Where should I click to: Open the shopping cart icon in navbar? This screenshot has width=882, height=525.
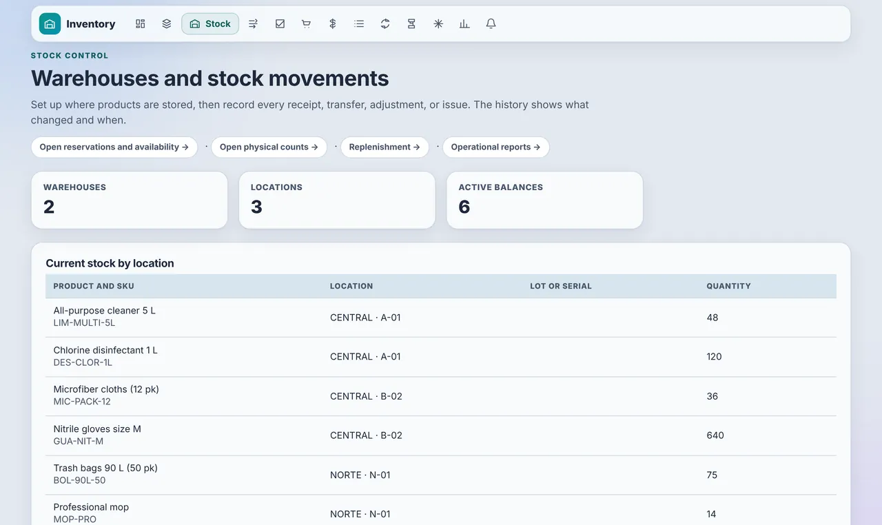click(x=306, y=23)
